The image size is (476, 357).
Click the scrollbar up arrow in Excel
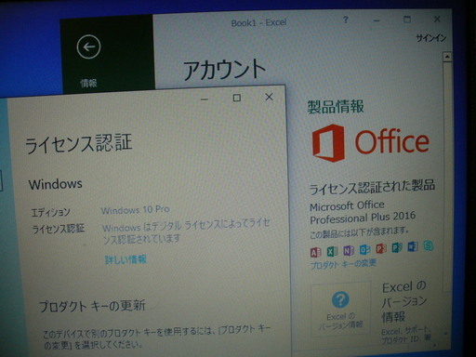pyautogui.click(x=447, y=57)
